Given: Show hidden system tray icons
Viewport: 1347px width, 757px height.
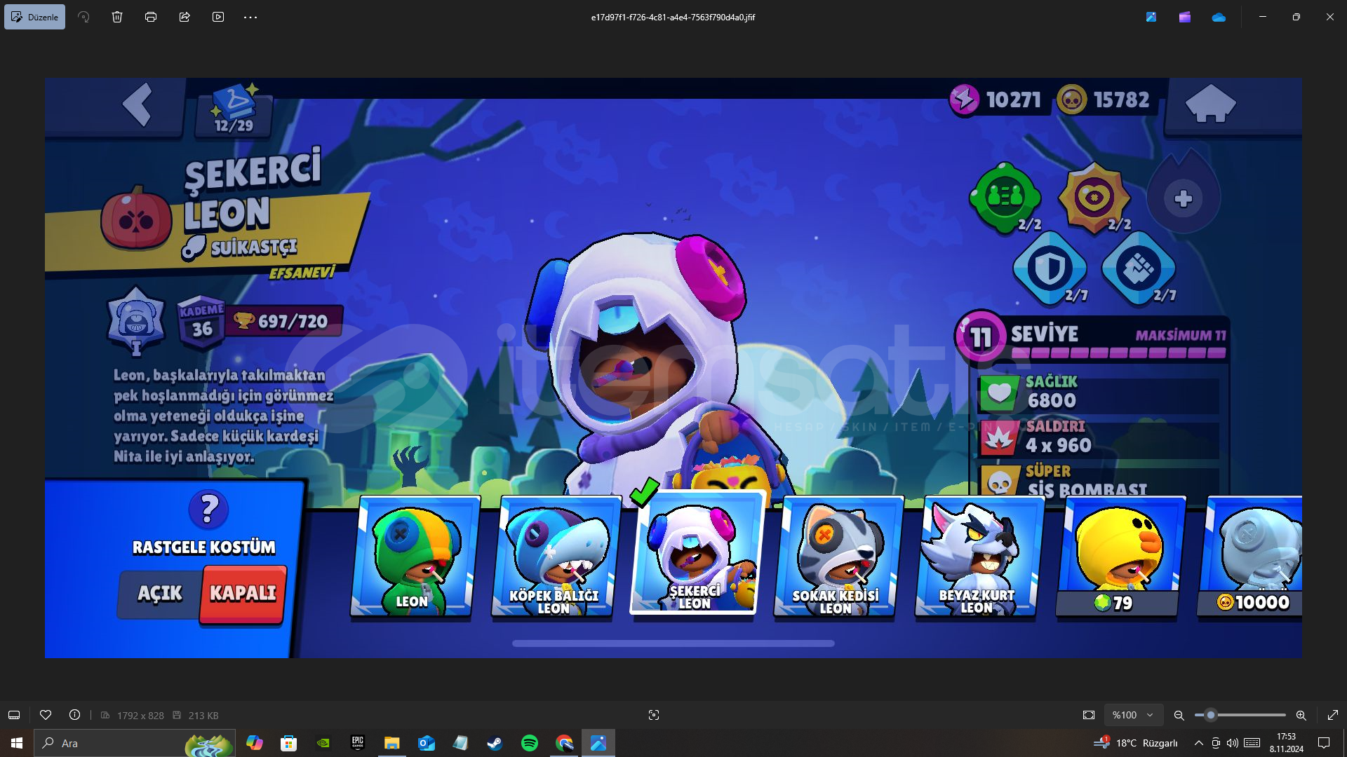Looking at the screenshot, I should coord(1198,743).
